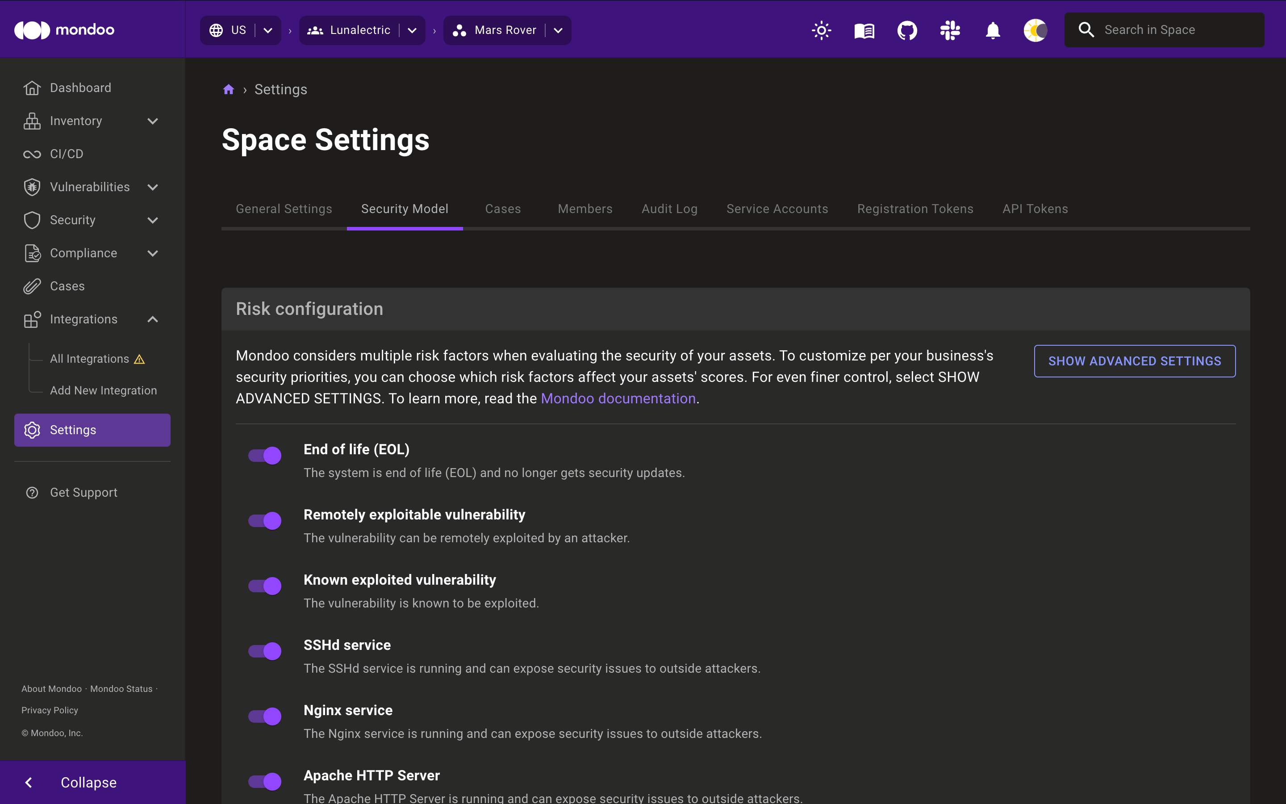
Task: Open the GitHub integration icon
Action: click(x=907, y=29)
